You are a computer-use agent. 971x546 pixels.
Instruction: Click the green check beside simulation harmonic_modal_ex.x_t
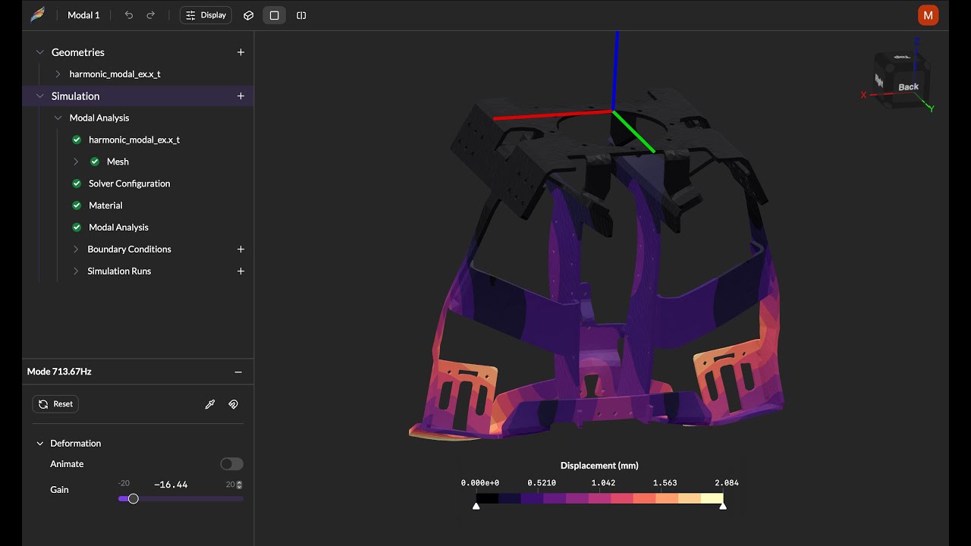tap(77, 140)
